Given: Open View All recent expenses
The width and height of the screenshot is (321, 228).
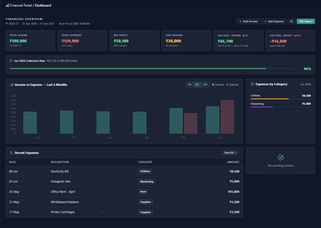Looking at the screenshot, I should pyautogui.click(x=230, y=153).
